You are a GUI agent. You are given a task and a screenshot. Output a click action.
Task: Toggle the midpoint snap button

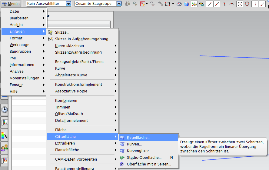coord(217,4)
